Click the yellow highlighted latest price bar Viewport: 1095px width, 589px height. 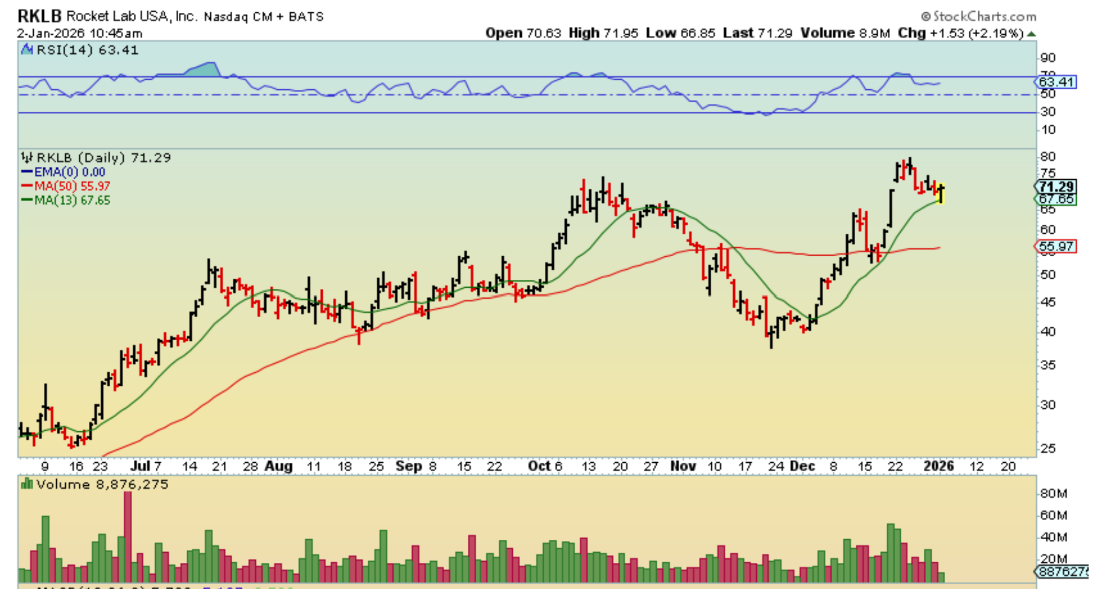pos(941,194)
